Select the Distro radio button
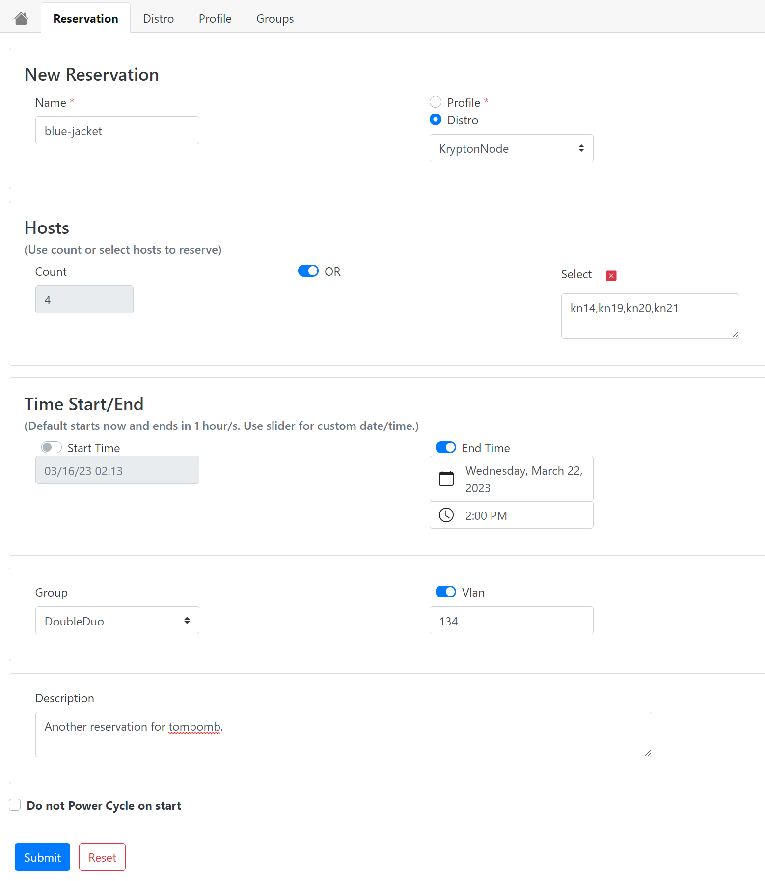This screenshot has height=881, width=765. click(435, 119)
